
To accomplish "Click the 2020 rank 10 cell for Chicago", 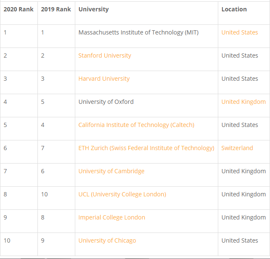I will (x=19, y=244).
